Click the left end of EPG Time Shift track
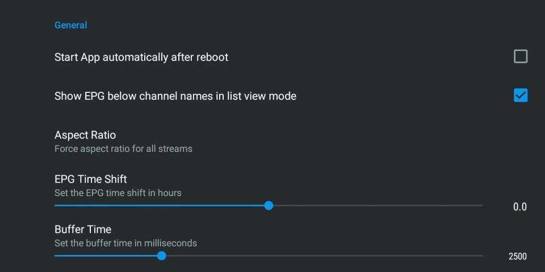545x272 pixels. [x=57, y=206]
